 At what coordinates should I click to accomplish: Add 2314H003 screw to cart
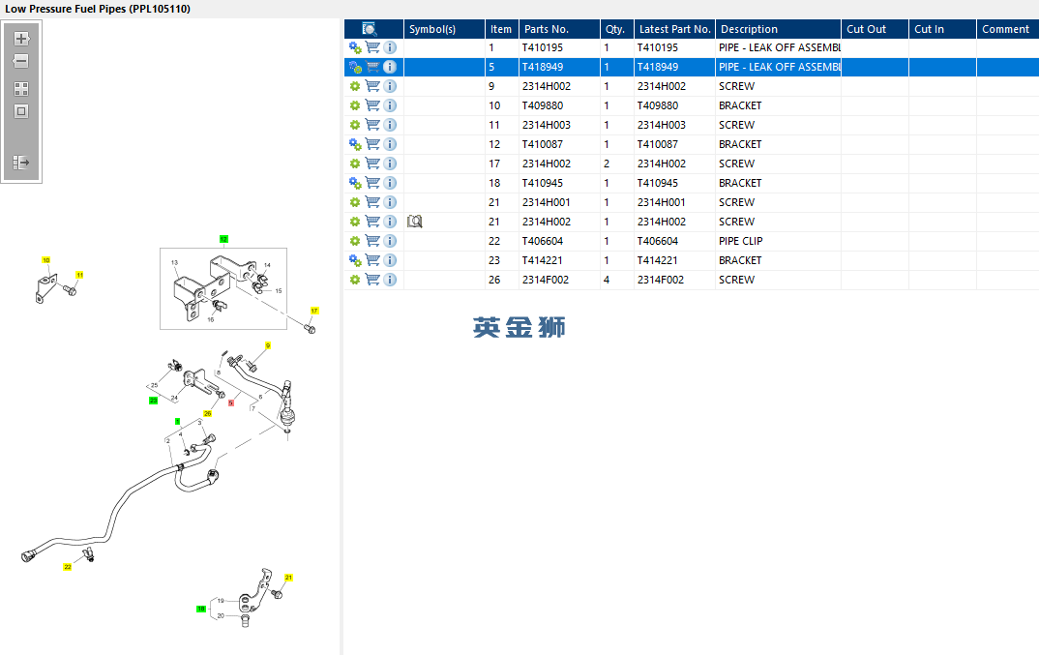tap(372, 125)
